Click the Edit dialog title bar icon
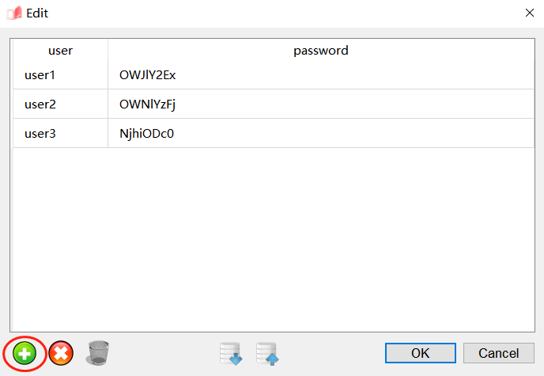 (13, 13)
